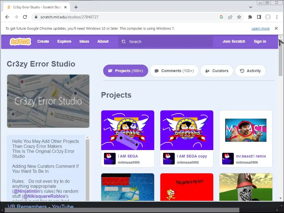The height and width of the screenshot is (213, 284).
Task: Open the Activity tab
Action: (250, 71)
